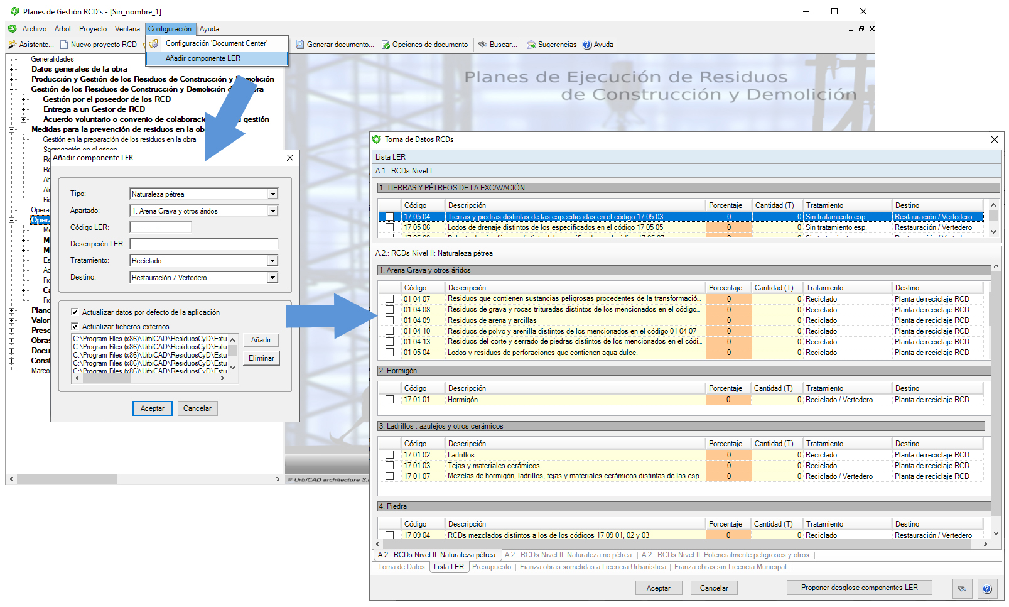Click the Añadir file button
The height and width of the screenshot is (607, 1009).
click(x=261, y=340)
